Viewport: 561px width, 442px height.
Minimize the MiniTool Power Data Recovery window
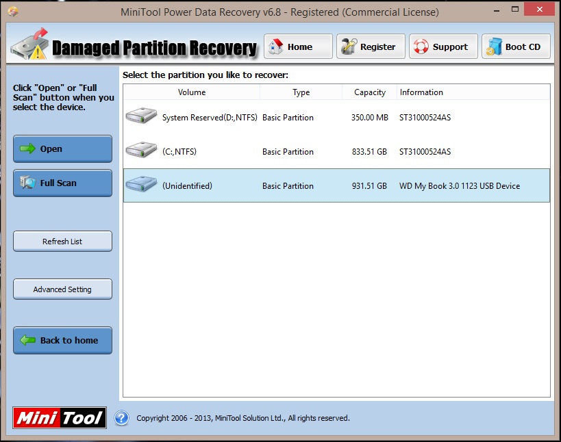[497, 10]
